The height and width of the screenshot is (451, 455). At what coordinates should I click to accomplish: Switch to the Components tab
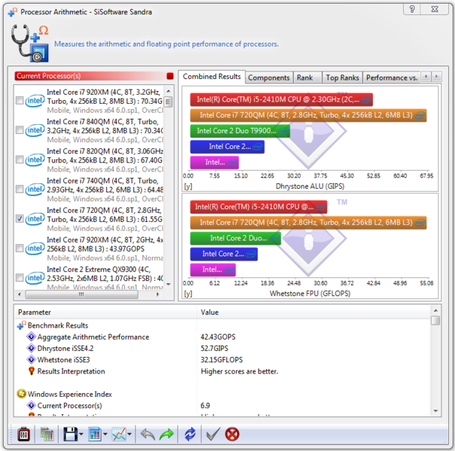pos(268,77)
